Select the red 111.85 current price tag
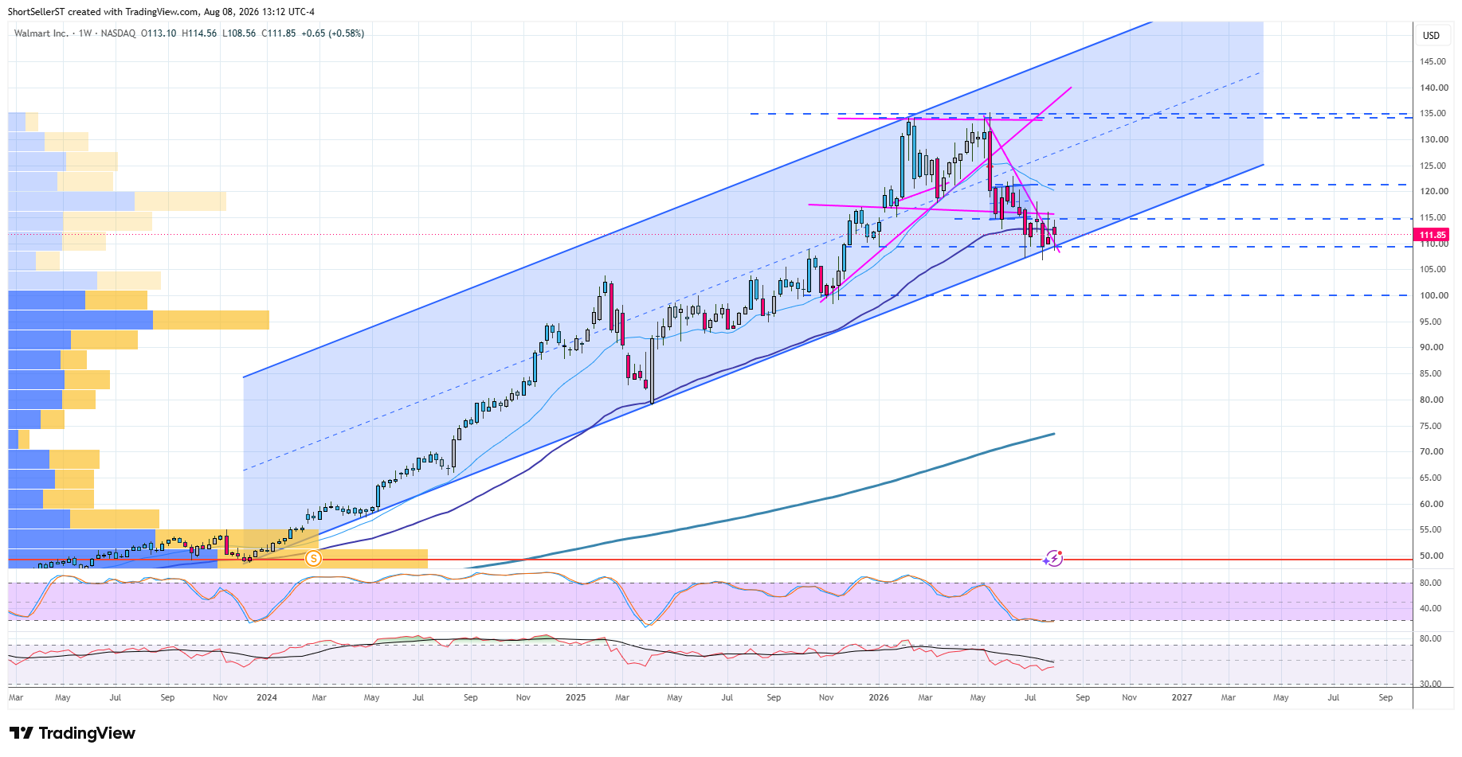 (1433, 235)
